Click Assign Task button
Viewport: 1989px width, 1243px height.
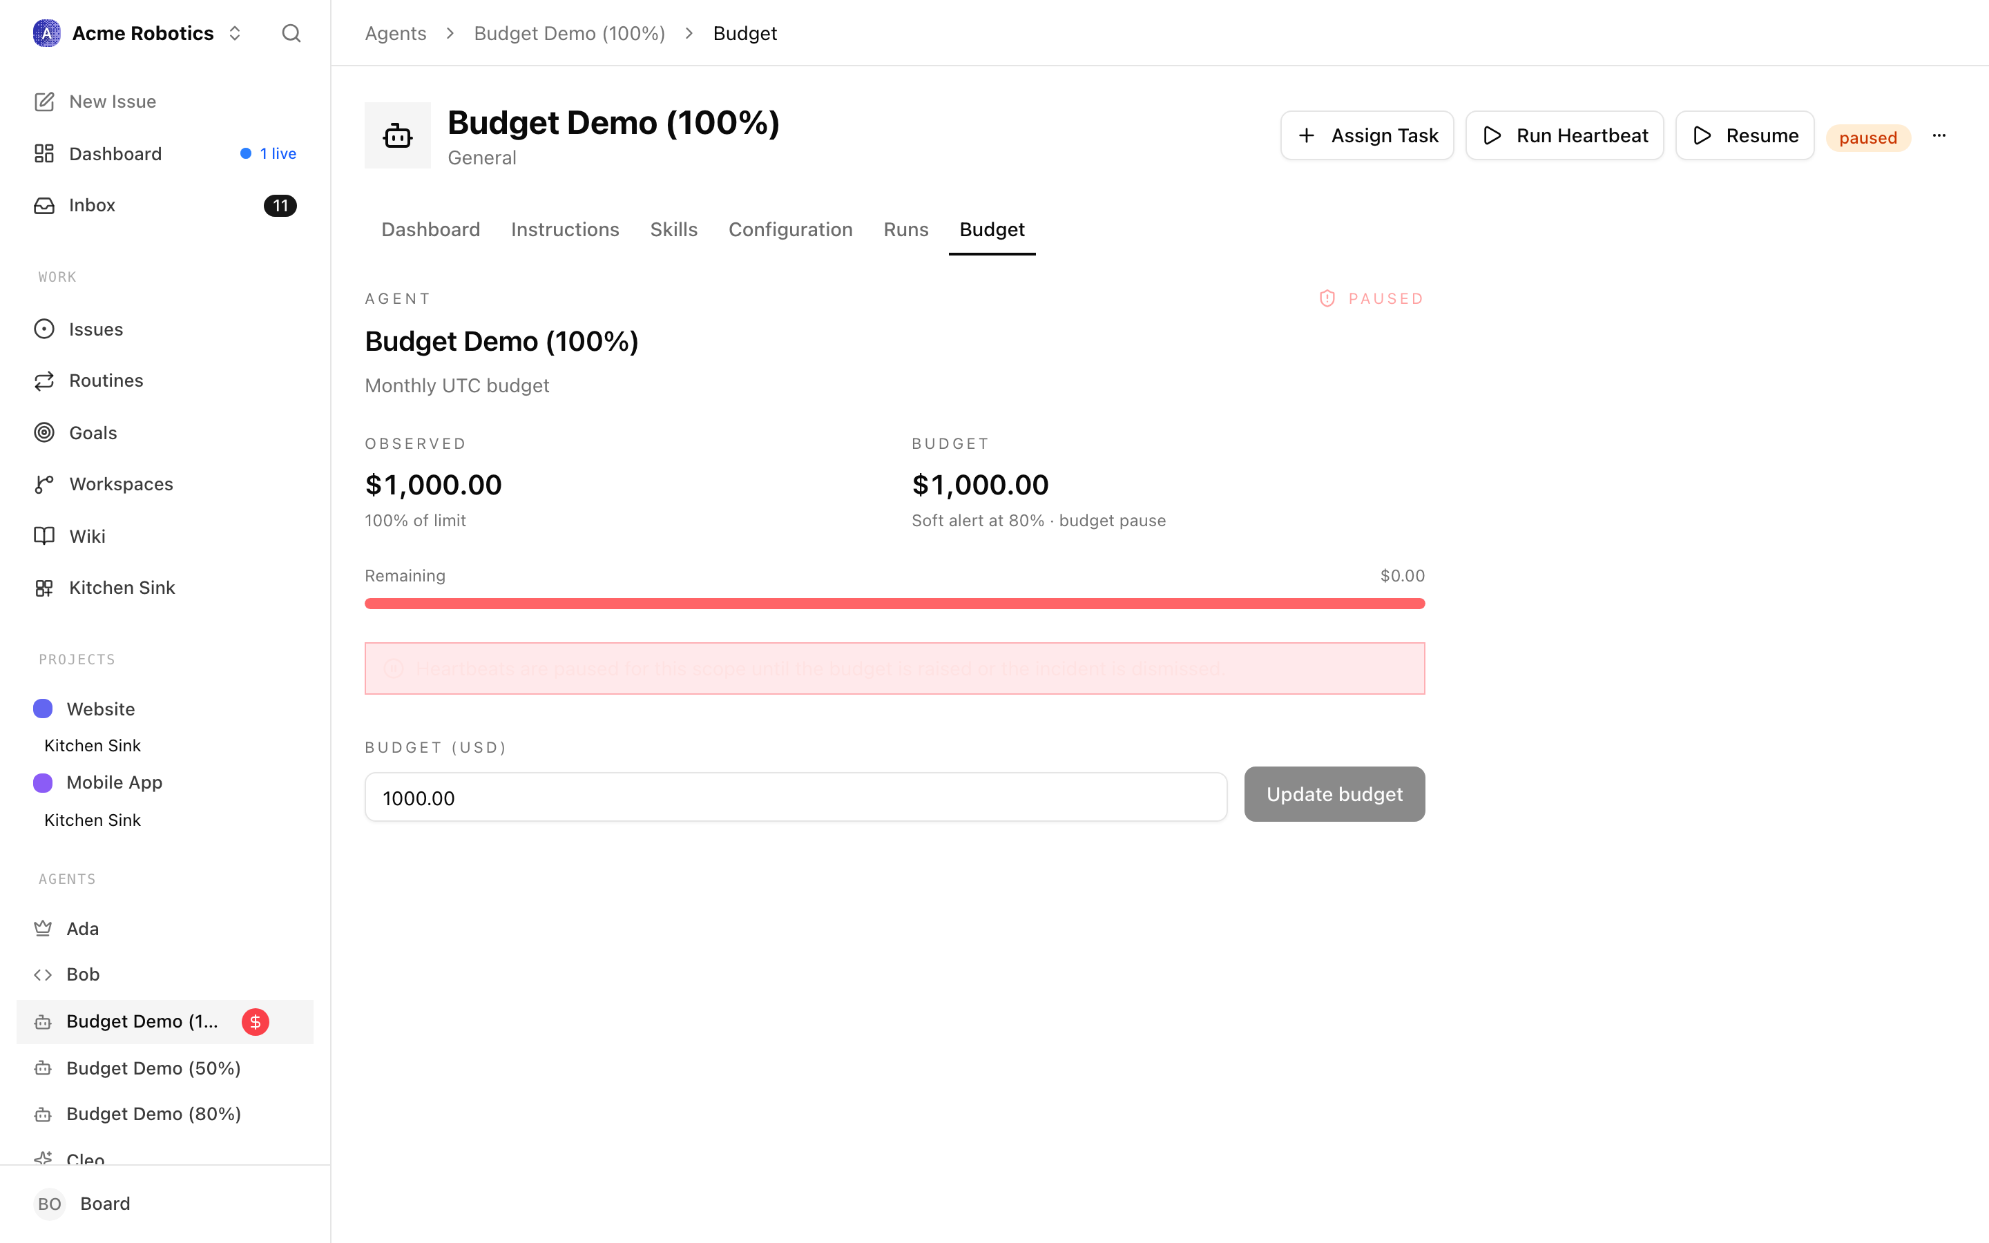click(1367, 135)
